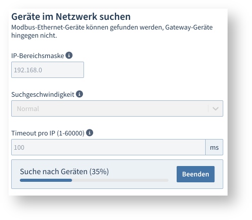Click the info icon beside IP-Bereichsmaske
Screen dimensions: 252x220
coord(69,56)
